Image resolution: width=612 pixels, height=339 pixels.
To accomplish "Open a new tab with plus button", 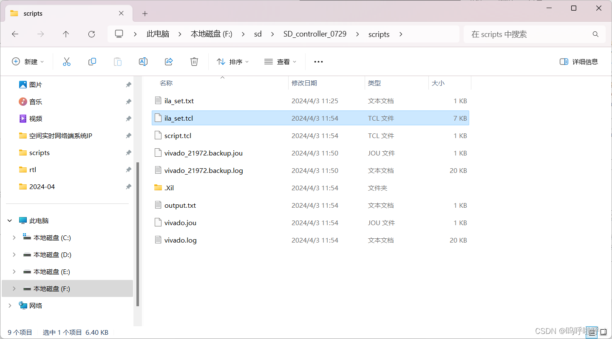I will point(145,14).
